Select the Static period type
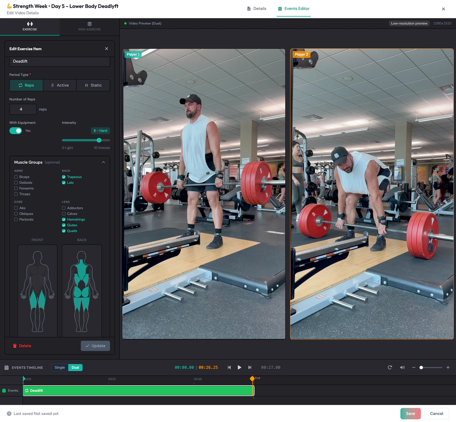The height and width of the screenshot is (422, 456). (x=93, y=85)
